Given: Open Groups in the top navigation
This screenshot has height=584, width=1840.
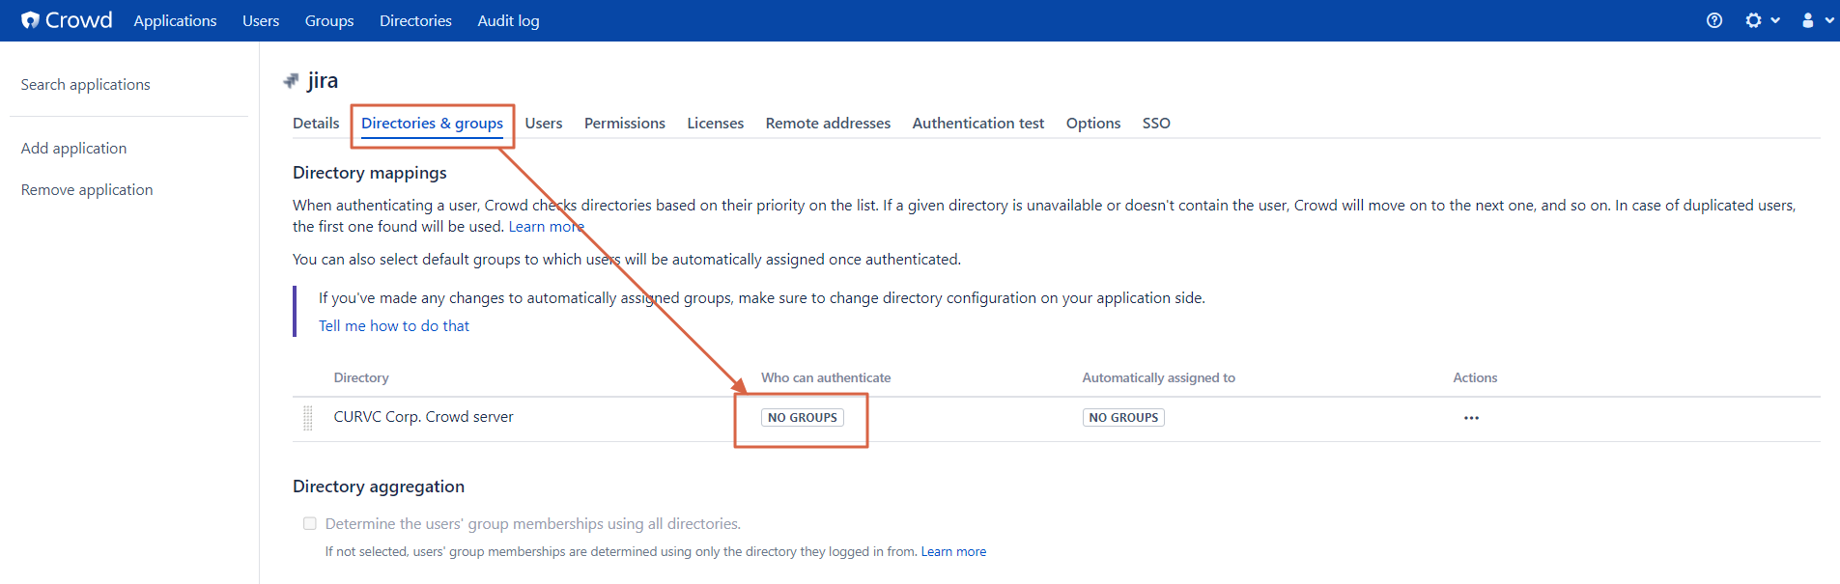Looking at the screenshot, I should coord(329,20).
